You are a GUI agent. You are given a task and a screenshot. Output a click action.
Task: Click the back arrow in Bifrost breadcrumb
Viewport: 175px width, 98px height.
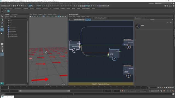(69, 20)
